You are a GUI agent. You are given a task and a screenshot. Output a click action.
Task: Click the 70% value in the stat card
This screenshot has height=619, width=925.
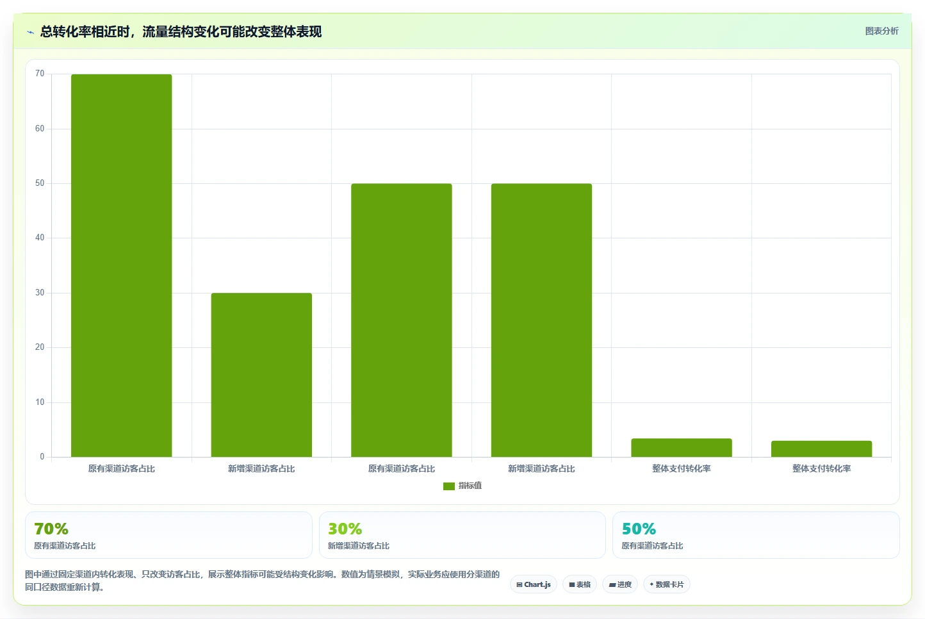51,529
